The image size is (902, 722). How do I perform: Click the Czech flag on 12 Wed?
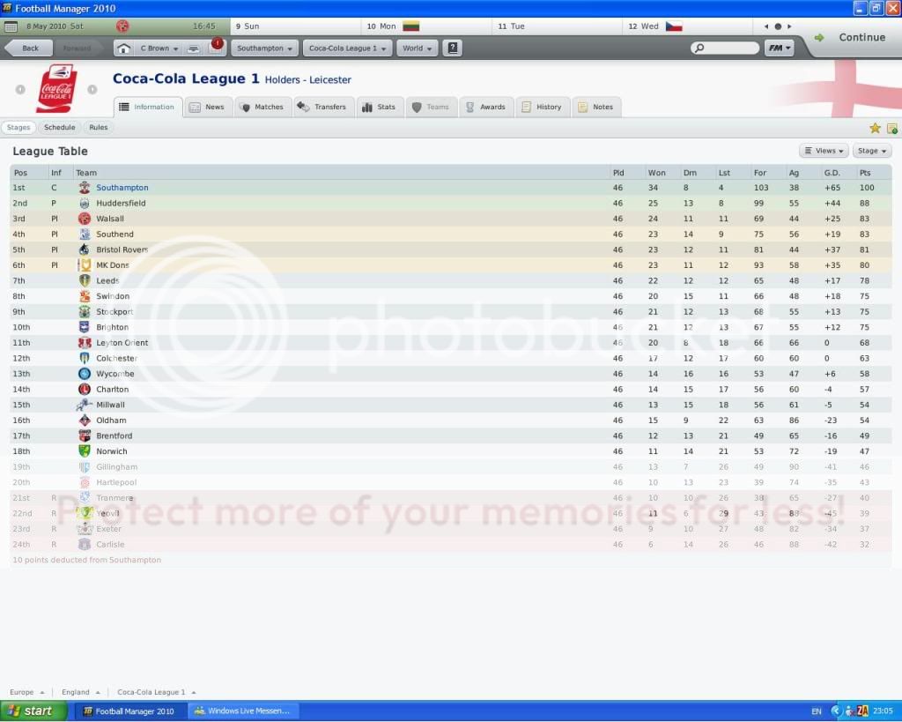[x=673, y=26]
